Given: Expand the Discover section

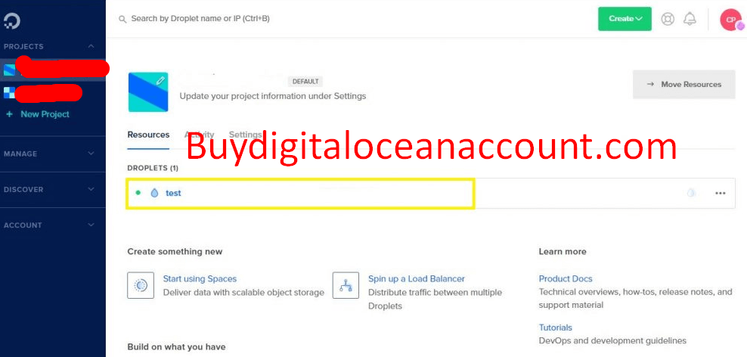Looking at the screenshot, I should coord(91,189).
